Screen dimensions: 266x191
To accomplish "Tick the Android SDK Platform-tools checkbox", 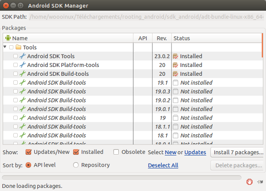I will pos(16,65).
